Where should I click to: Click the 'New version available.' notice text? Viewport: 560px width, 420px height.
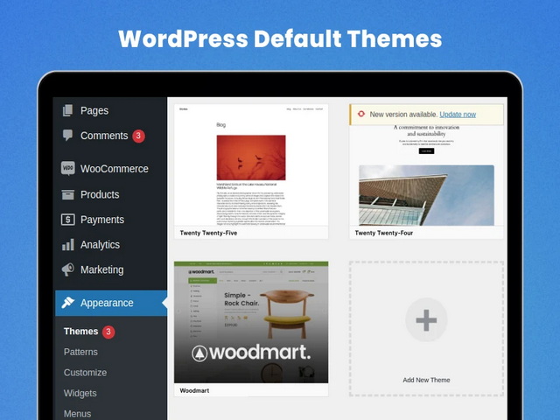pyautogui.click(x=403, y=115)
